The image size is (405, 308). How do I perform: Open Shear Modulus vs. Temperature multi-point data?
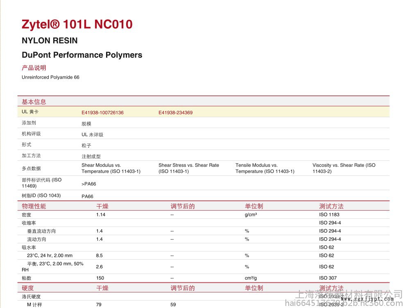[111, 168]
